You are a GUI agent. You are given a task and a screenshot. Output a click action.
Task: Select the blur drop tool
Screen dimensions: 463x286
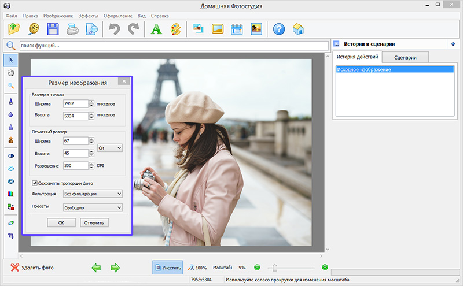coord(11,114)
